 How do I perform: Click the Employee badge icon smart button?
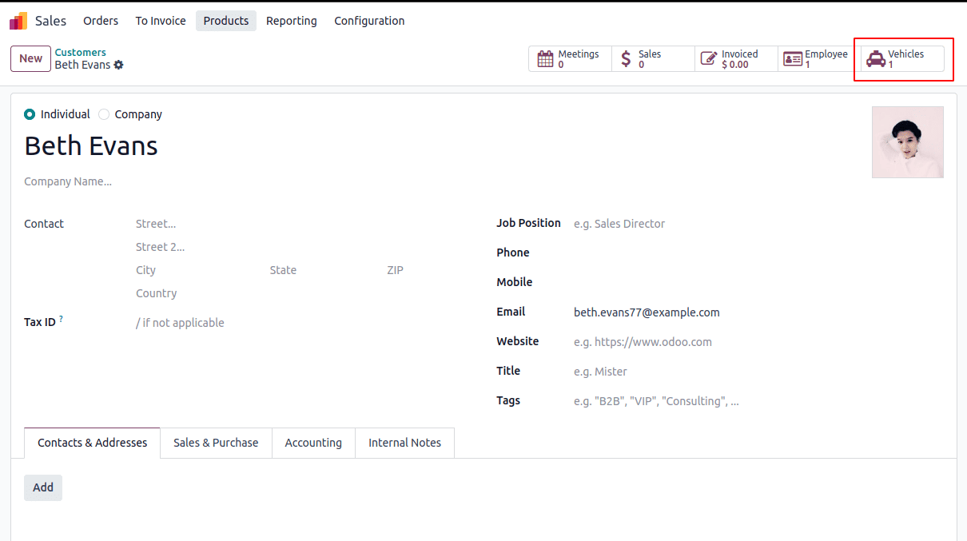point(792,58)
